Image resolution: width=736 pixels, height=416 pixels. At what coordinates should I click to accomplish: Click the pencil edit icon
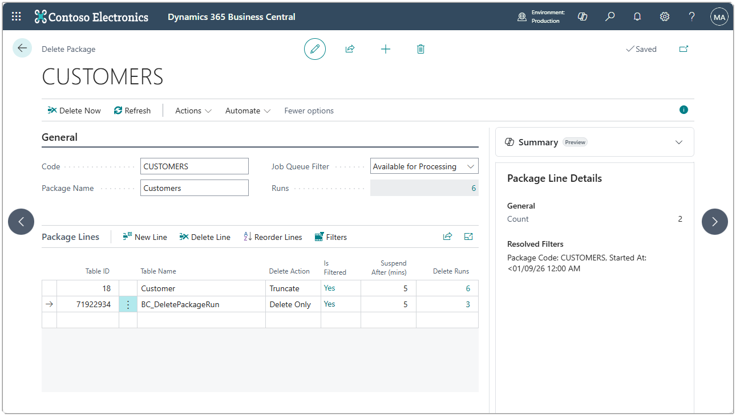(x=314, y=49)
